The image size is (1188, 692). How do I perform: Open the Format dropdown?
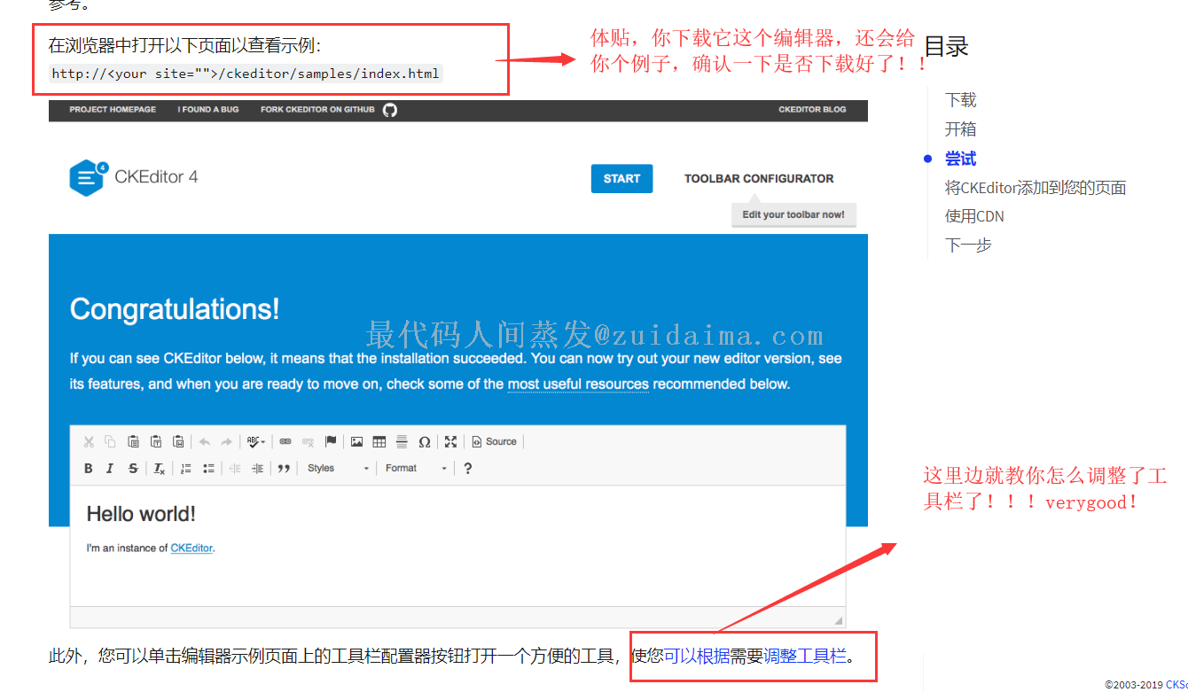point(417,468)
